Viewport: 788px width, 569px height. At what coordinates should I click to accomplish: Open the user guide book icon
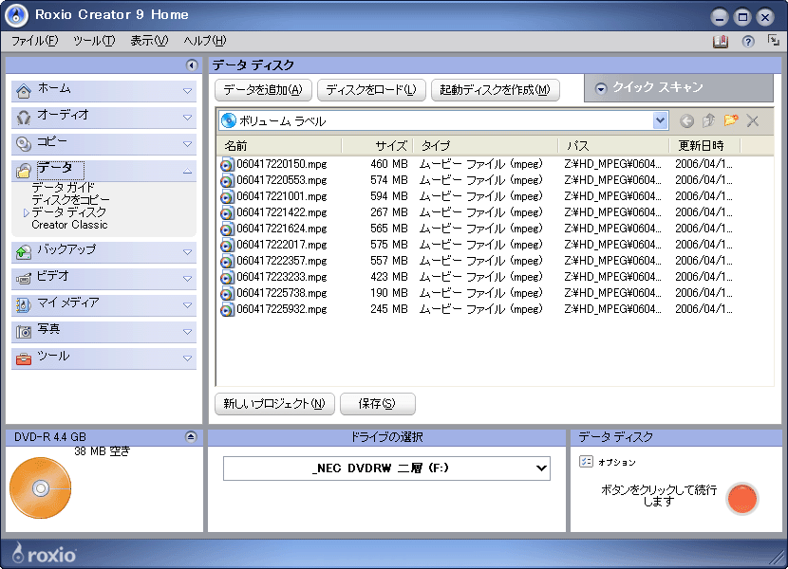[721, 41]
